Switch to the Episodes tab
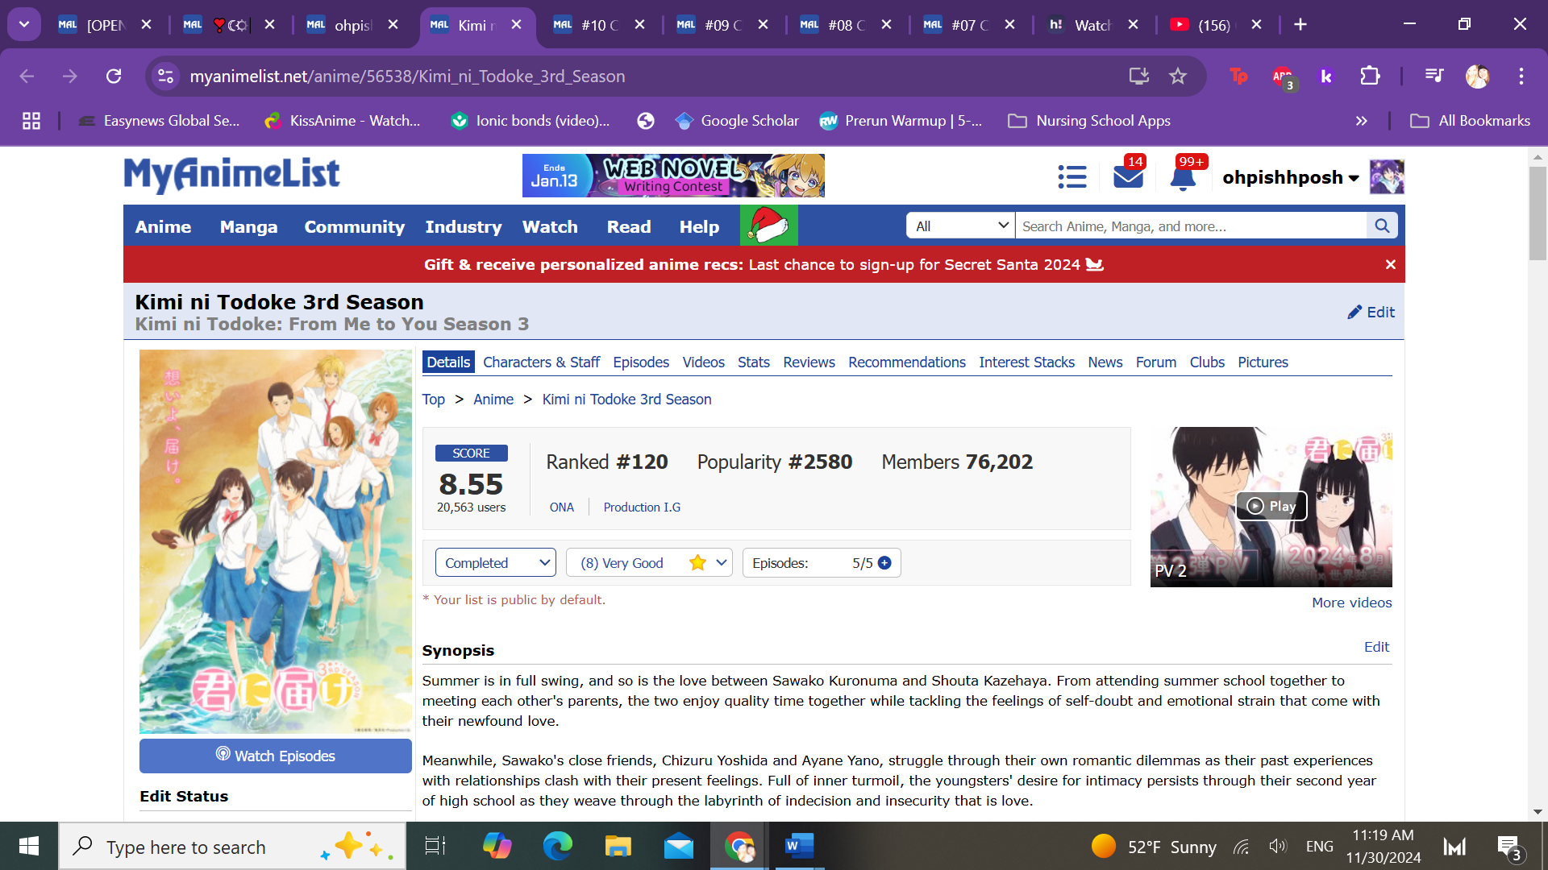Image resolution: width=1548 pixels, height=870 pixels. click(640, 362)
